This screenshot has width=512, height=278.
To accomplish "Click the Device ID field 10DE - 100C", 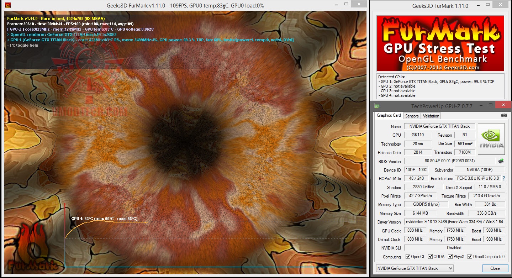I will click(x=416, y=170).
